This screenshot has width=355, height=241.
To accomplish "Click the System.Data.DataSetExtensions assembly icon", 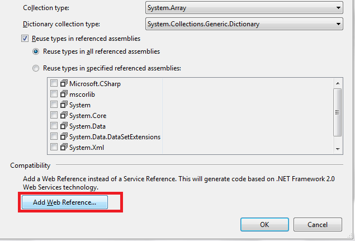I will 63,136.
